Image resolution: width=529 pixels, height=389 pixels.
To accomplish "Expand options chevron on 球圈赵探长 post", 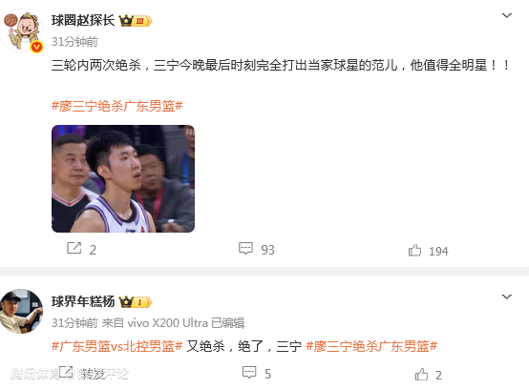I will pyautogui.click(x=507, y=15).
